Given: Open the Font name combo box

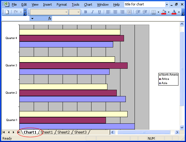Looking at the screenshot, I should [x=49, y=12].
